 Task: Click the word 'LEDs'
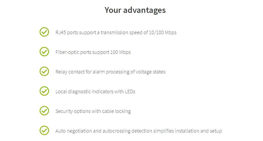coord(129,92)
